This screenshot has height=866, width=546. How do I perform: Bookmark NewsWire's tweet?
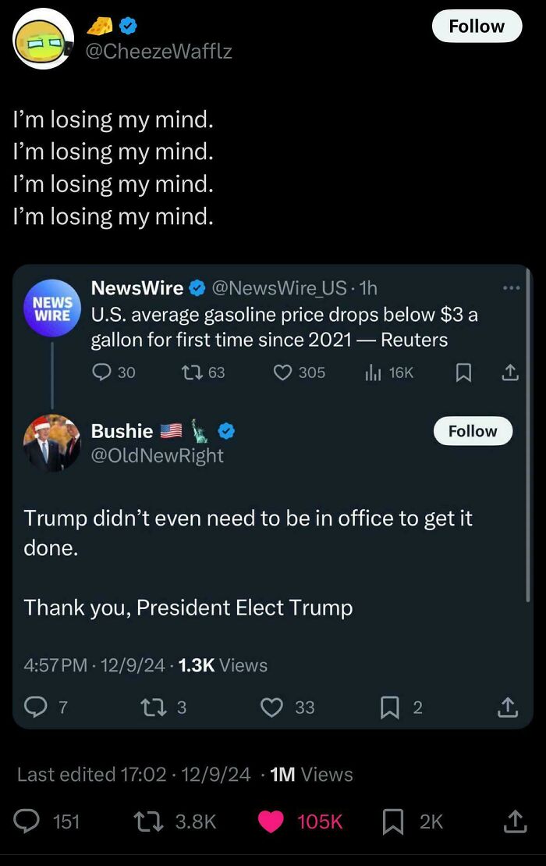463,372
